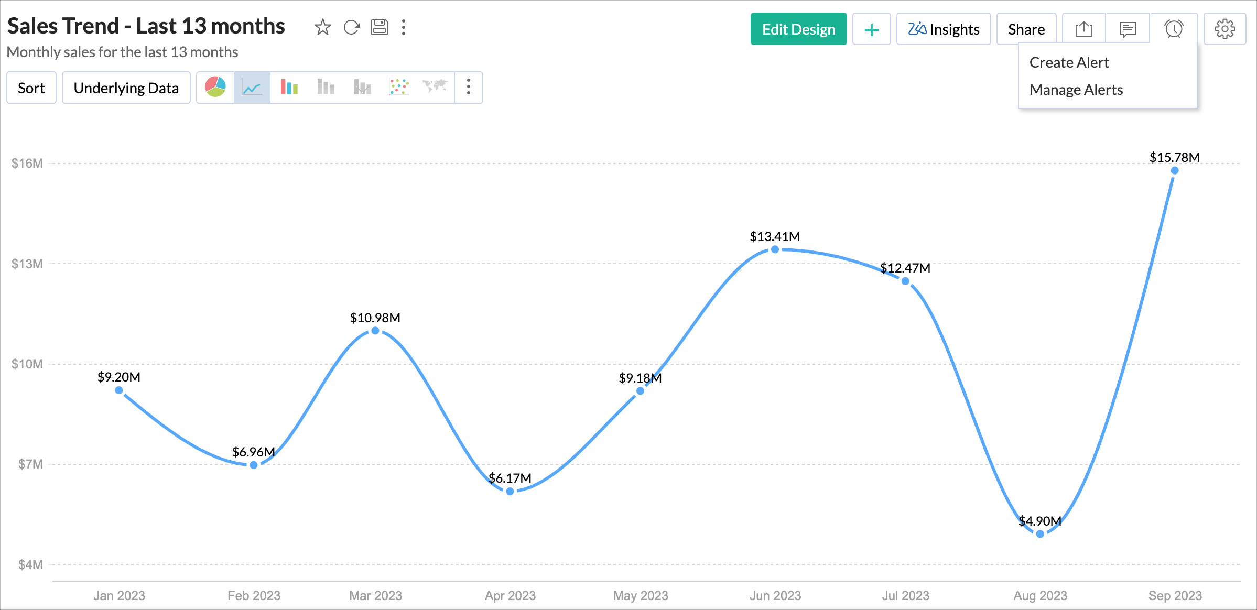The width and height of the screenshot is (1257, 610).
Task: Open Underlying Data
Action: click(126, 88)
